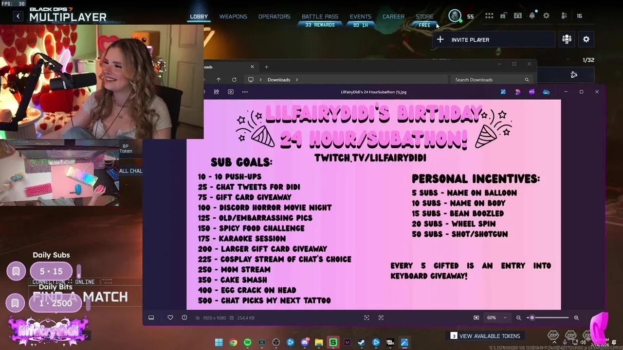Close the Downloads tab in Explorer

(x=252, y=67)
